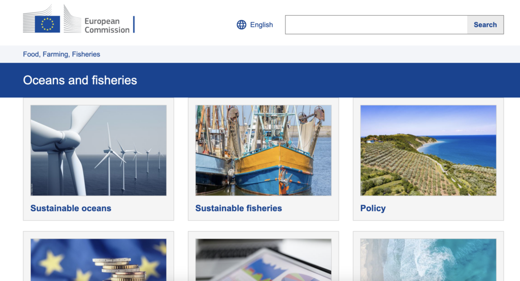Click the globe language icon
520x281 pixels.
coord(241,25)
